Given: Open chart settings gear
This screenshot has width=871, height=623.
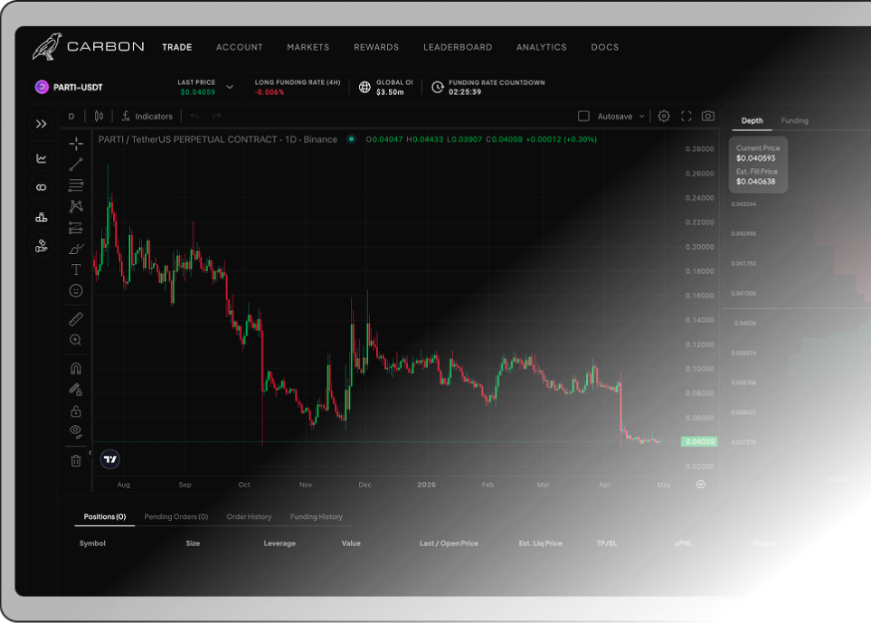Looking at the screenshot, I should (x=664, y=116).
